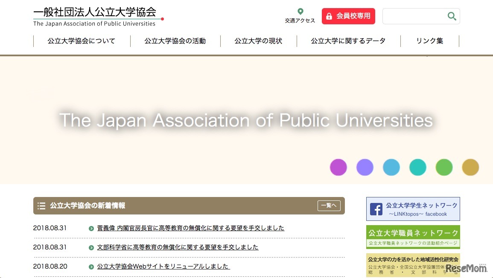Image resolution: width=493 pixels, height=278 pixels.
Task: Click the green location pin above 交通アクセス
Action: click(x=300, y=11)
